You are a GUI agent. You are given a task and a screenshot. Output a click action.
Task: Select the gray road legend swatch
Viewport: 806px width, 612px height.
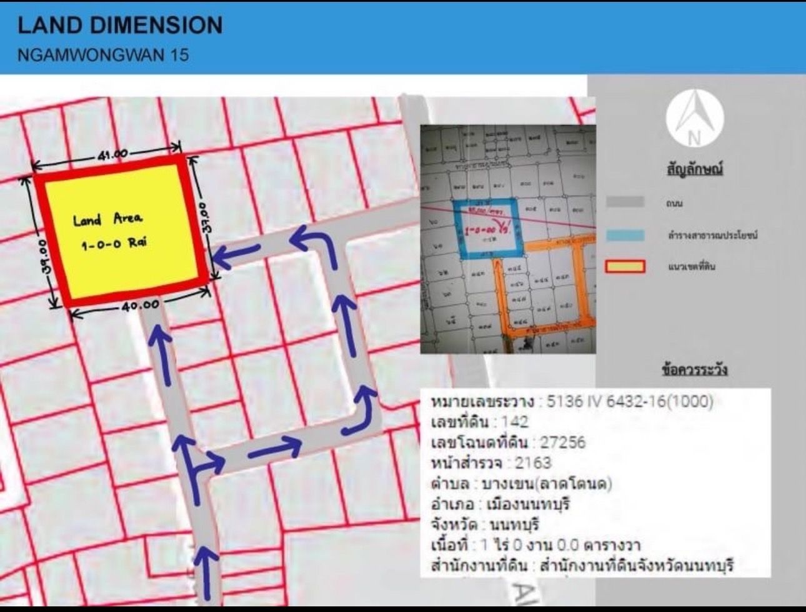click(625, 202)
